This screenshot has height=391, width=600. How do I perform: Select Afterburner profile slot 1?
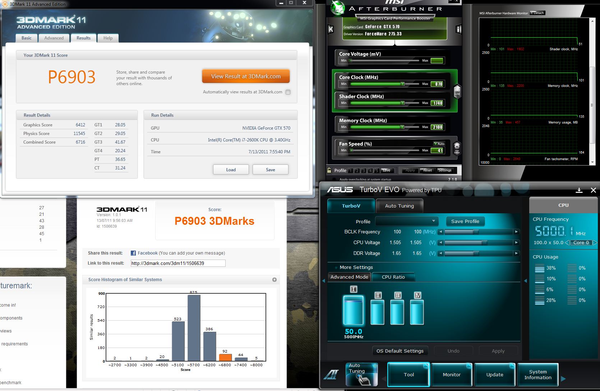351,171
